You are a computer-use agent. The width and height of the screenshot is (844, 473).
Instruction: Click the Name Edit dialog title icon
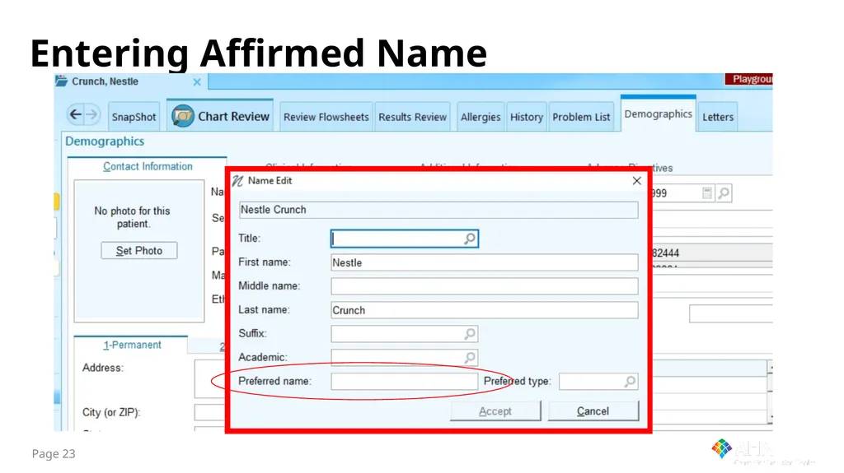(237, 181)
